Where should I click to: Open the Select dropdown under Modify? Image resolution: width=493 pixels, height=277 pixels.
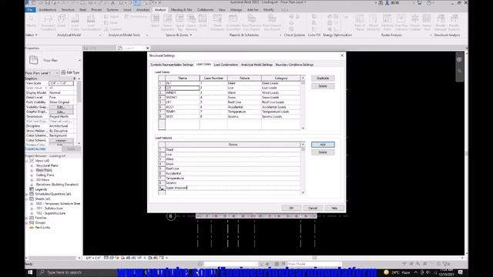[32, 35]
